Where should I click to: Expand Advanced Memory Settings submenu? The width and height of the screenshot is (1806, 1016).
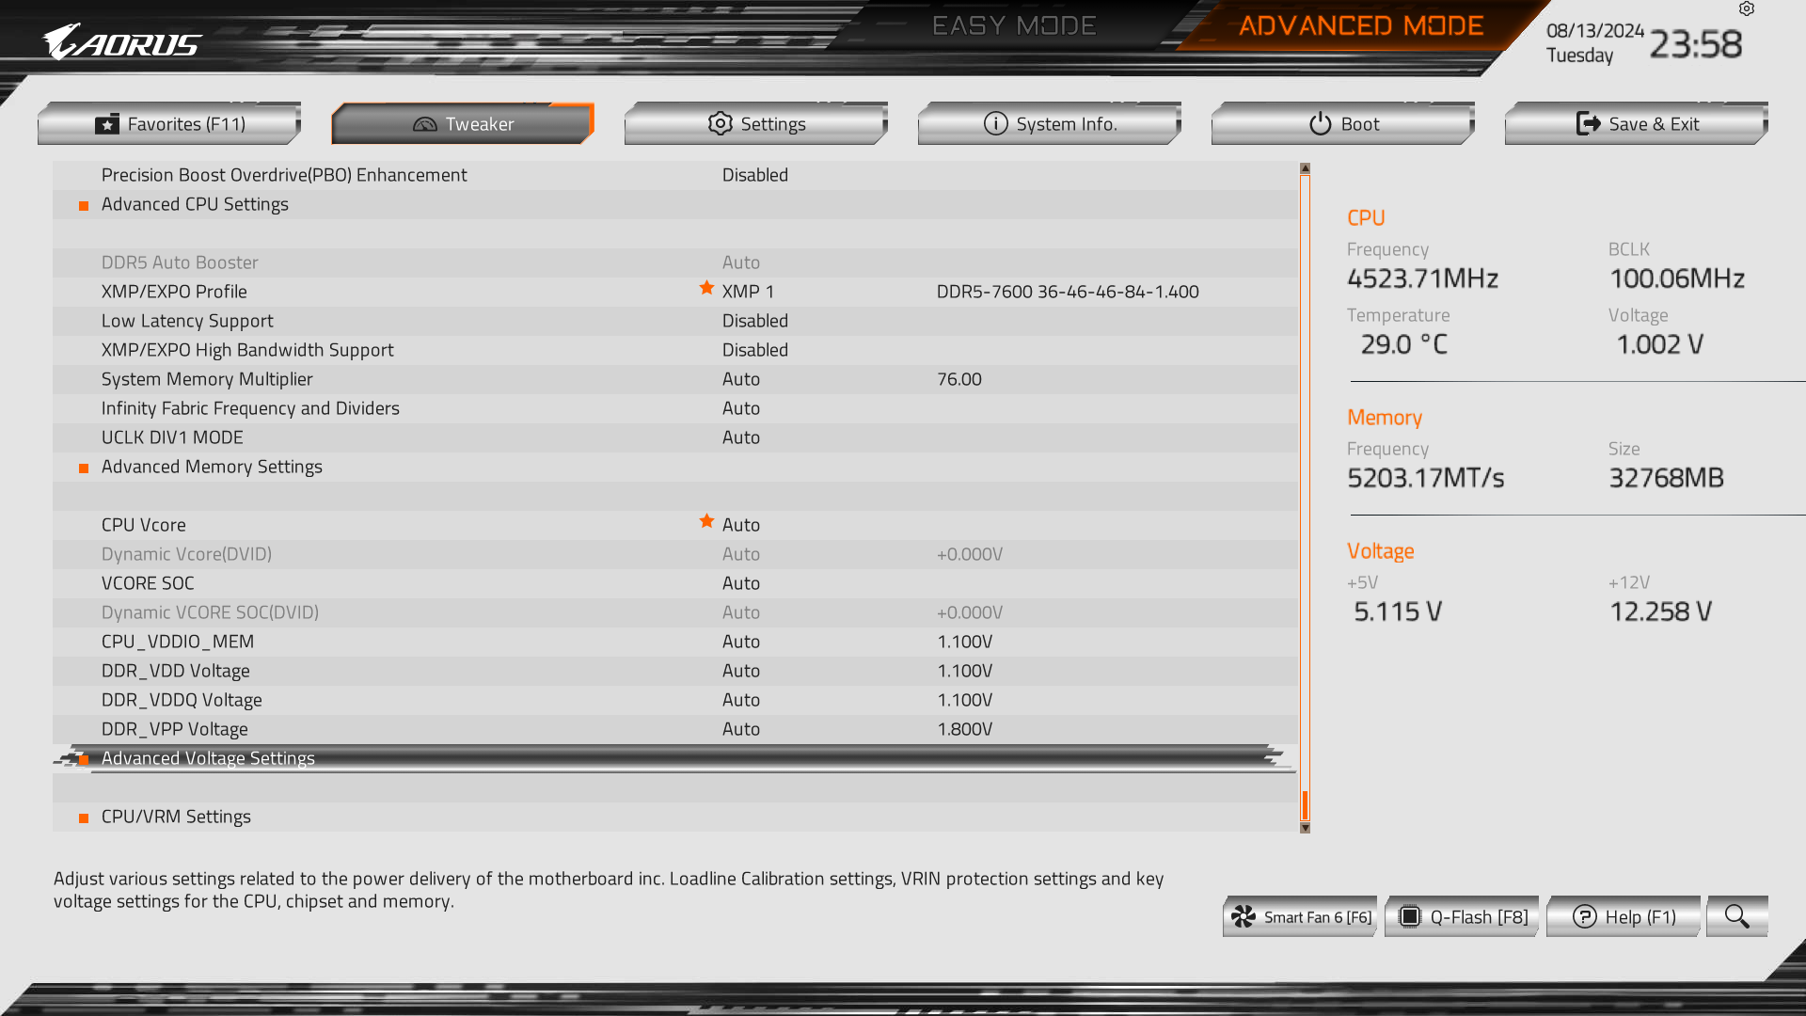click(674, 467)
